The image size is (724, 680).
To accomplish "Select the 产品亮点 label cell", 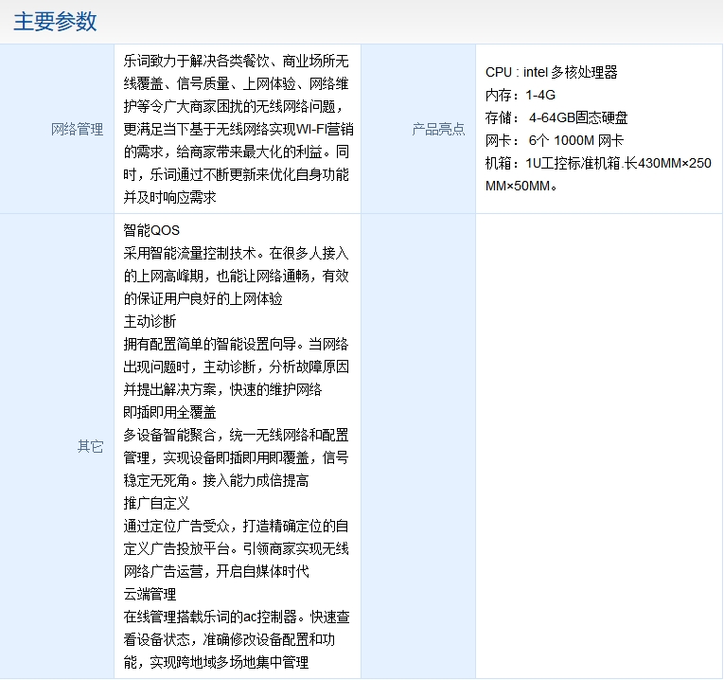I will click(x=418, y=129).
